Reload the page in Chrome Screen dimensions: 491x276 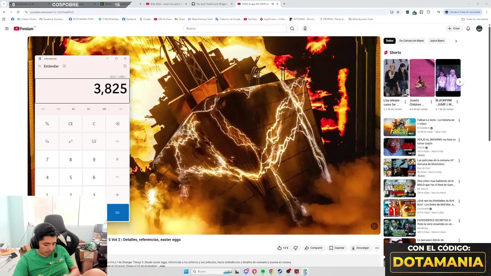tap(18, 12)
